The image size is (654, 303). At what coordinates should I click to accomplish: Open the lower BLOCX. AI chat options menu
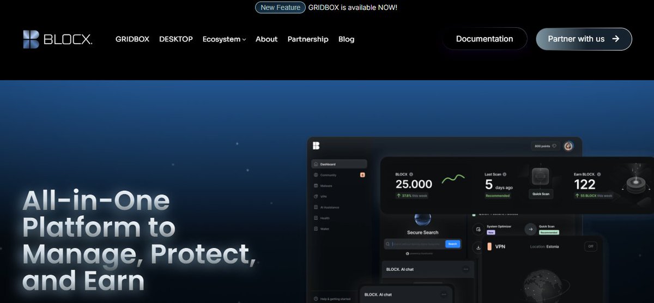point(444,294)
